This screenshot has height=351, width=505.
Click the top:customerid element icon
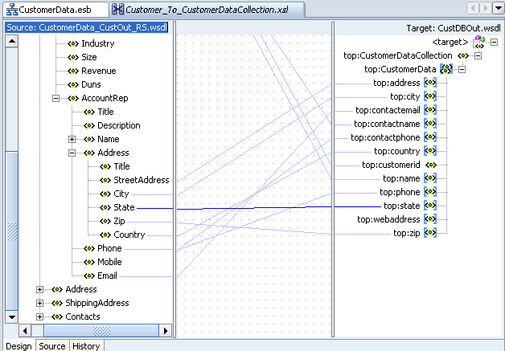tap(430, 165)
